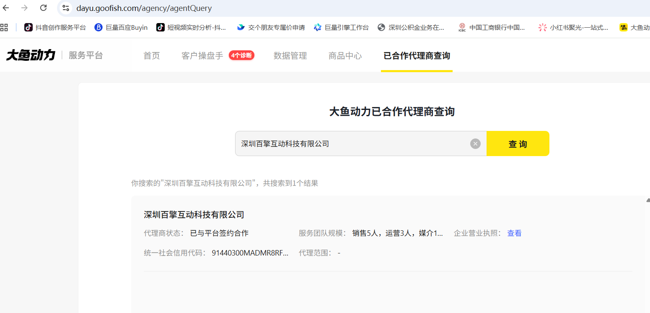Open the 巨量引擎工作台 bookmark
Viewport: 650px width, 313px height.
[341, 28]
